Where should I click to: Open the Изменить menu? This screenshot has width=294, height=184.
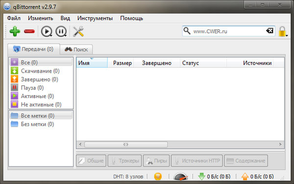[41, 18]
